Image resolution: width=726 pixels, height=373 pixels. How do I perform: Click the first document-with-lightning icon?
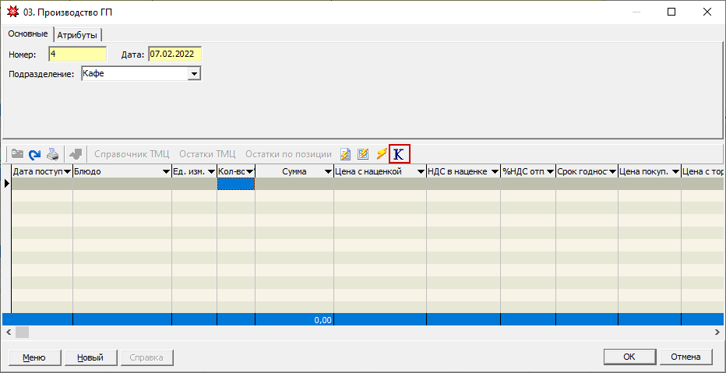[x=346, y=154]
